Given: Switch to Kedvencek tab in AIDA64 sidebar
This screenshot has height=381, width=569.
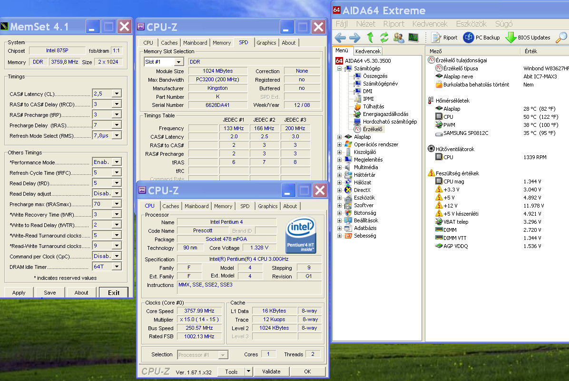Looking at the screenshot, I should point(368,51).
